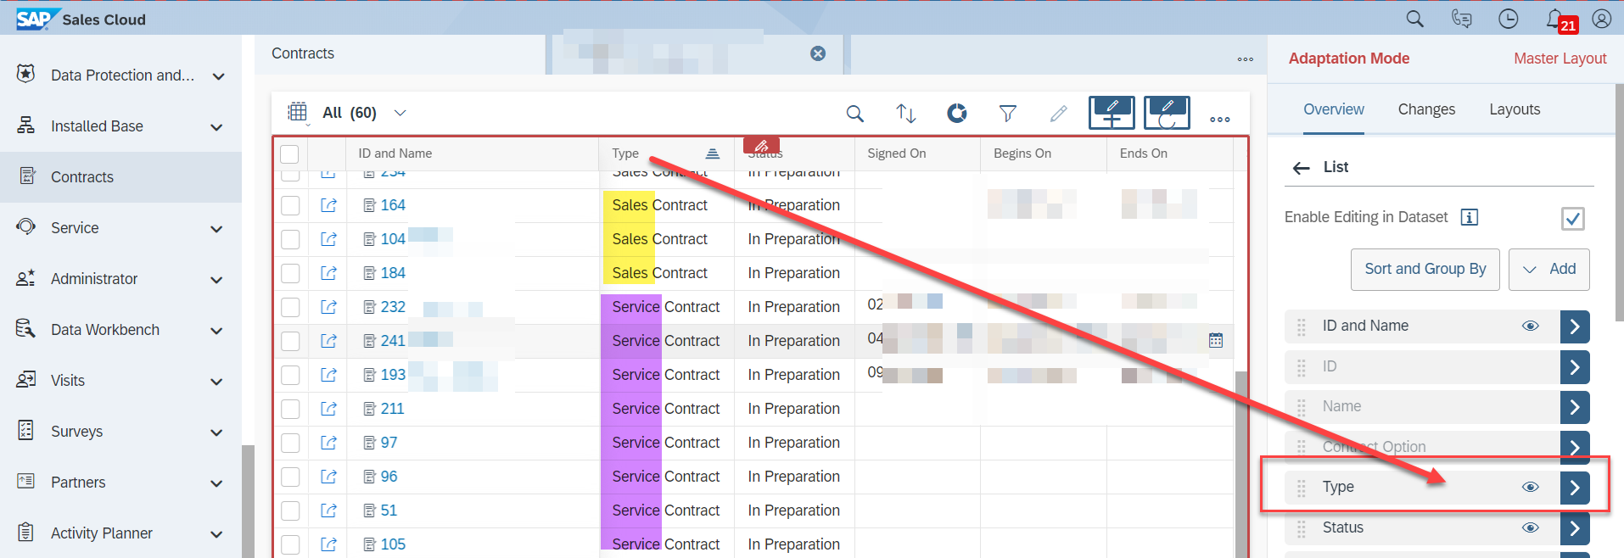The height and width of the screenshot is (558, 1624).
Task: Open the sort arrows icon in toolbar
Action: pos(905,113)
